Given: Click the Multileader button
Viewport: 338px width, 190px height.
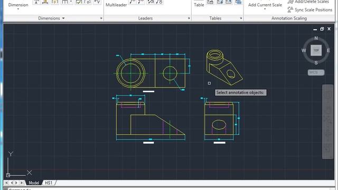Looking at the screenshot, I should [x=116, y=4].
